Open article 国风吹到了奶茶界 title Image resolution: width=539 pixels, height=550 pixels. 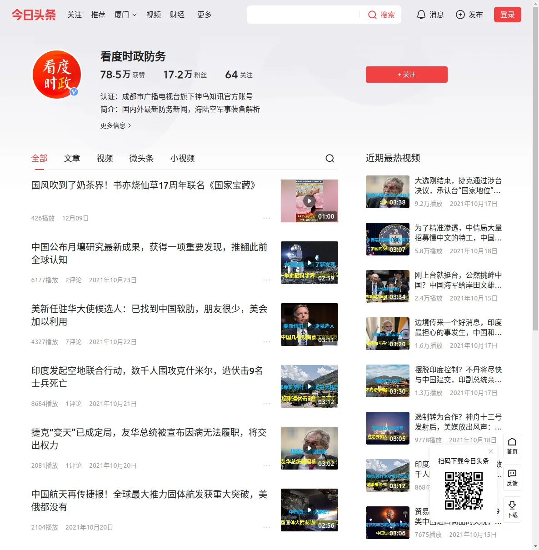144,185
